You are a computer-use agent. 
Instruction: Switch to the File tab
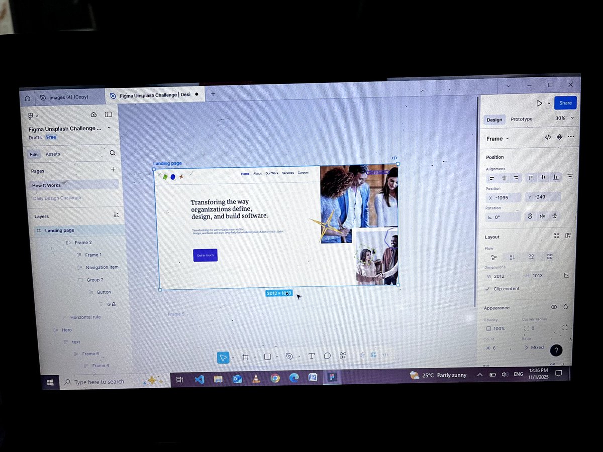click(x=34, y=154)
